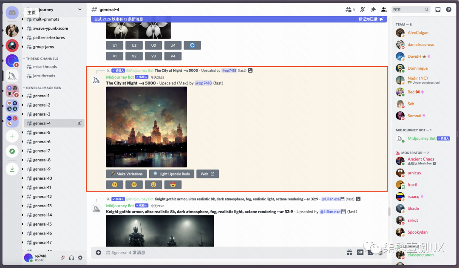Image resolution: width=459 pixels, height=268 pixels.
Task: Click the V1 variation button
Action: pyautogui.click(x=114, y=56)
